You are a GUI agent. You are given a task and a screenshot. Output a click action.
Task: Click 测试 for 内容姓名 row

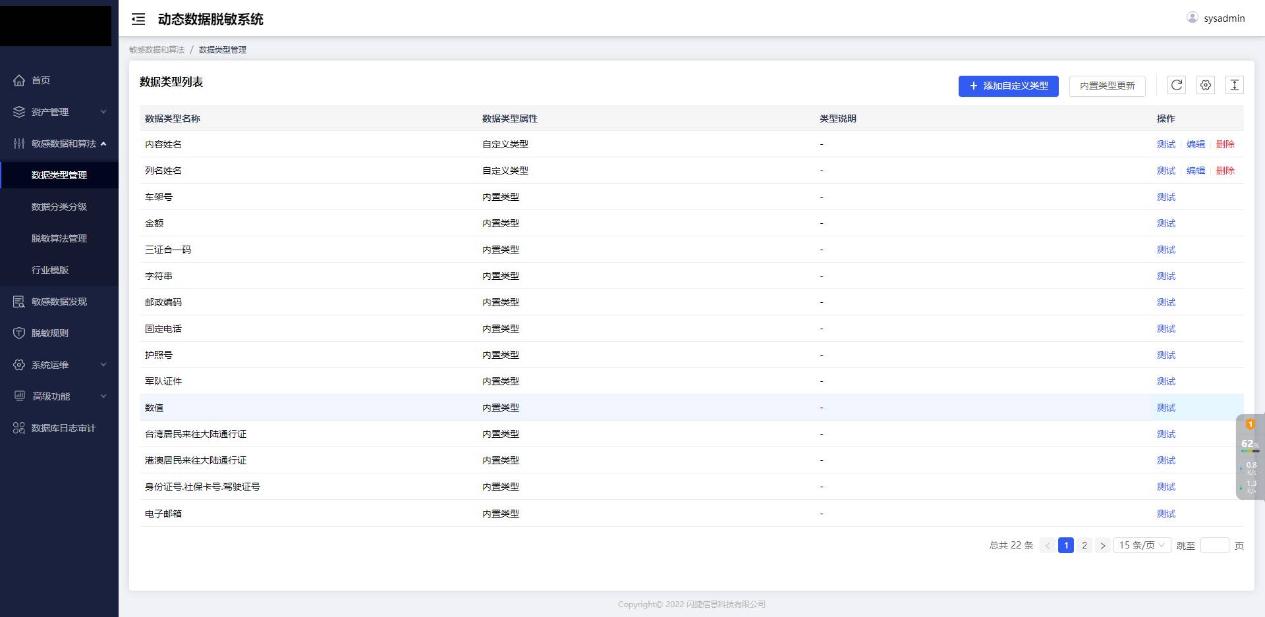[x=1166, y=144]
